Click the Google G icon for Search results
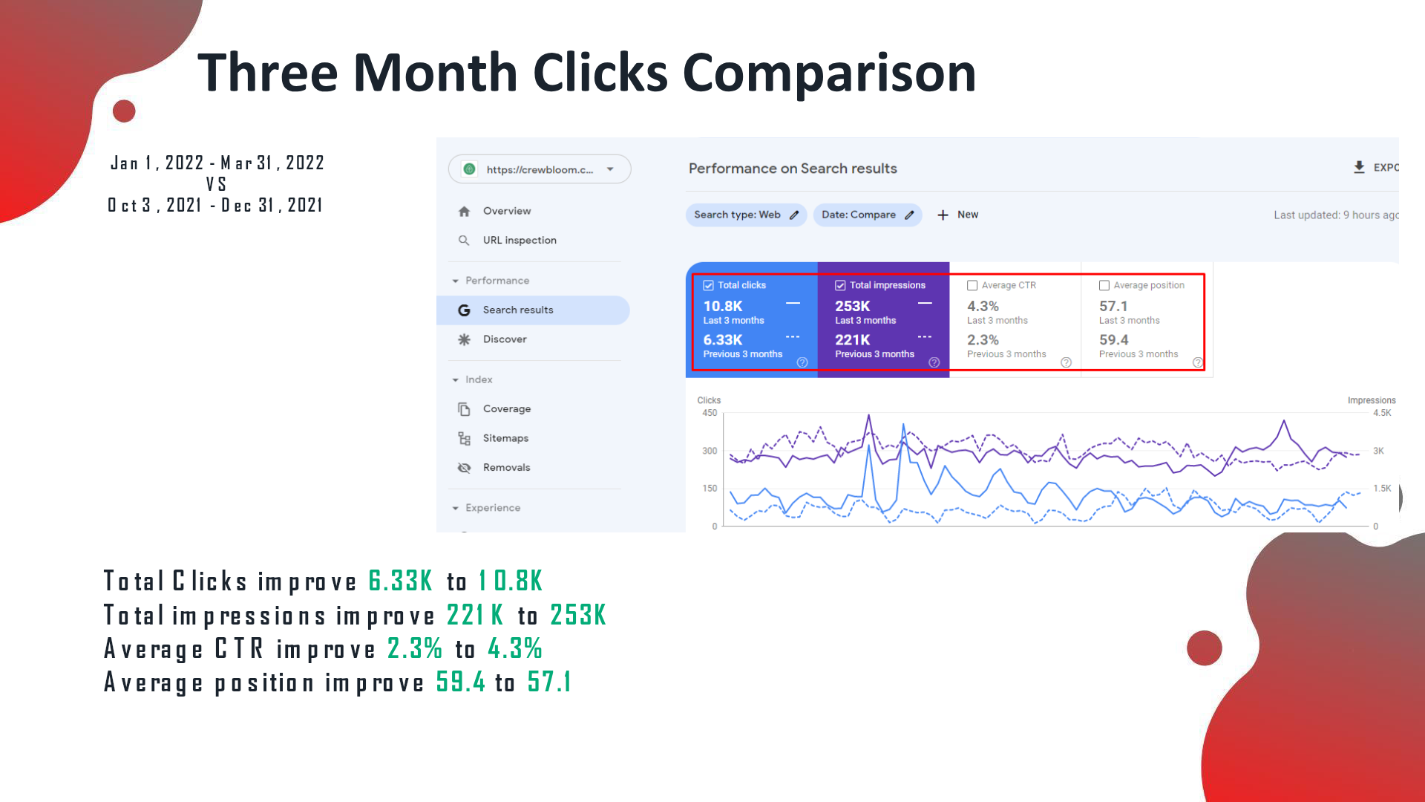1425x802 pixels. coord(465,310)
